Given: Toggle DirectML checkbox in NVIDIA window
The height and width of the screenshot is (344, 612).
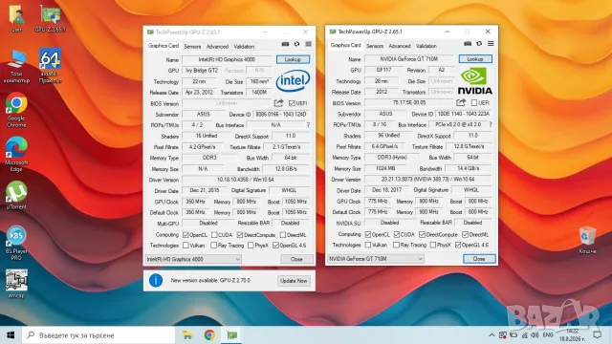Looking at the screenshot, I should 465,234.
